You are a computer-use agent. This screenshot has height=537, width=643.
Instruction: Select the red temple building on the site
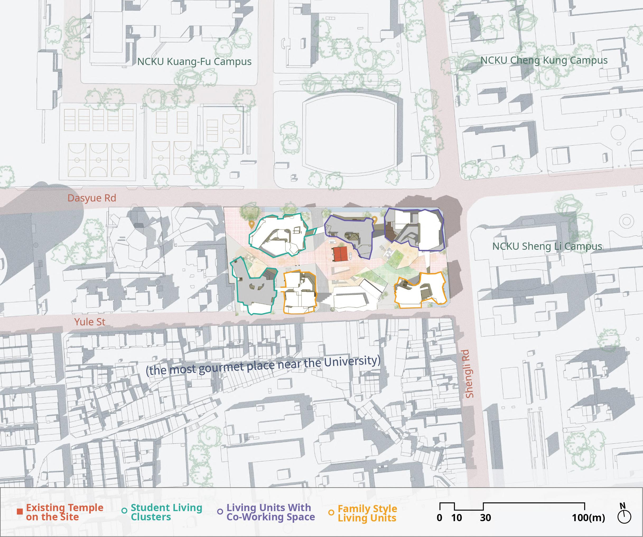[341, 254]
